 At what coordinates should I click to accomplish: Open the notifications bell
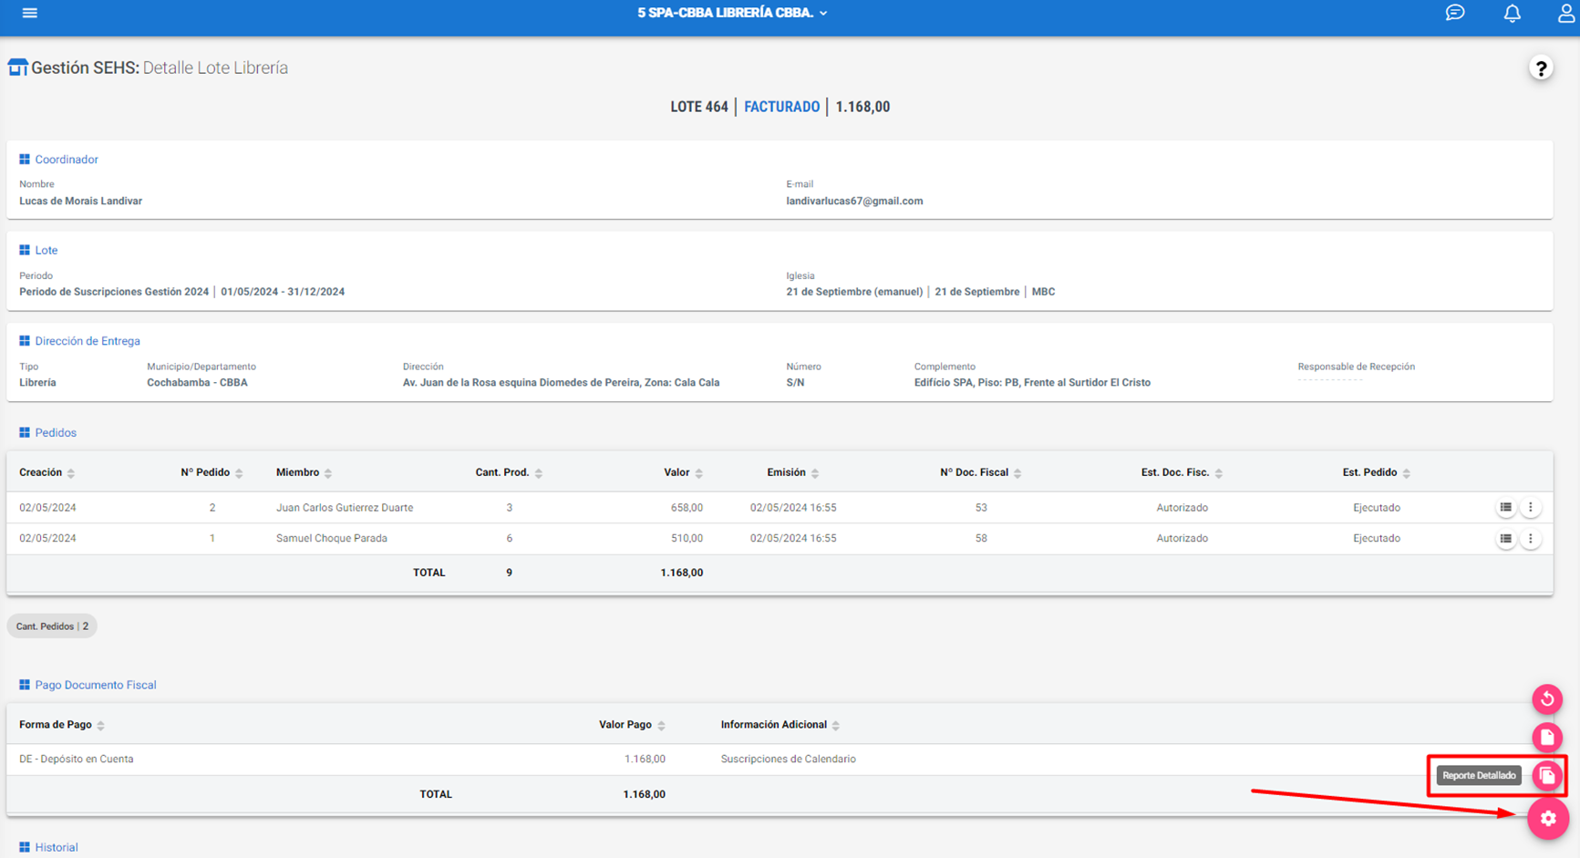click(1512, 13)
